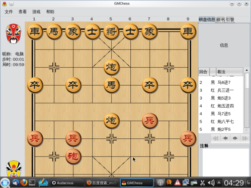Open the 查看 menu
Screen dimensions: 251x188
click(23, 12)
